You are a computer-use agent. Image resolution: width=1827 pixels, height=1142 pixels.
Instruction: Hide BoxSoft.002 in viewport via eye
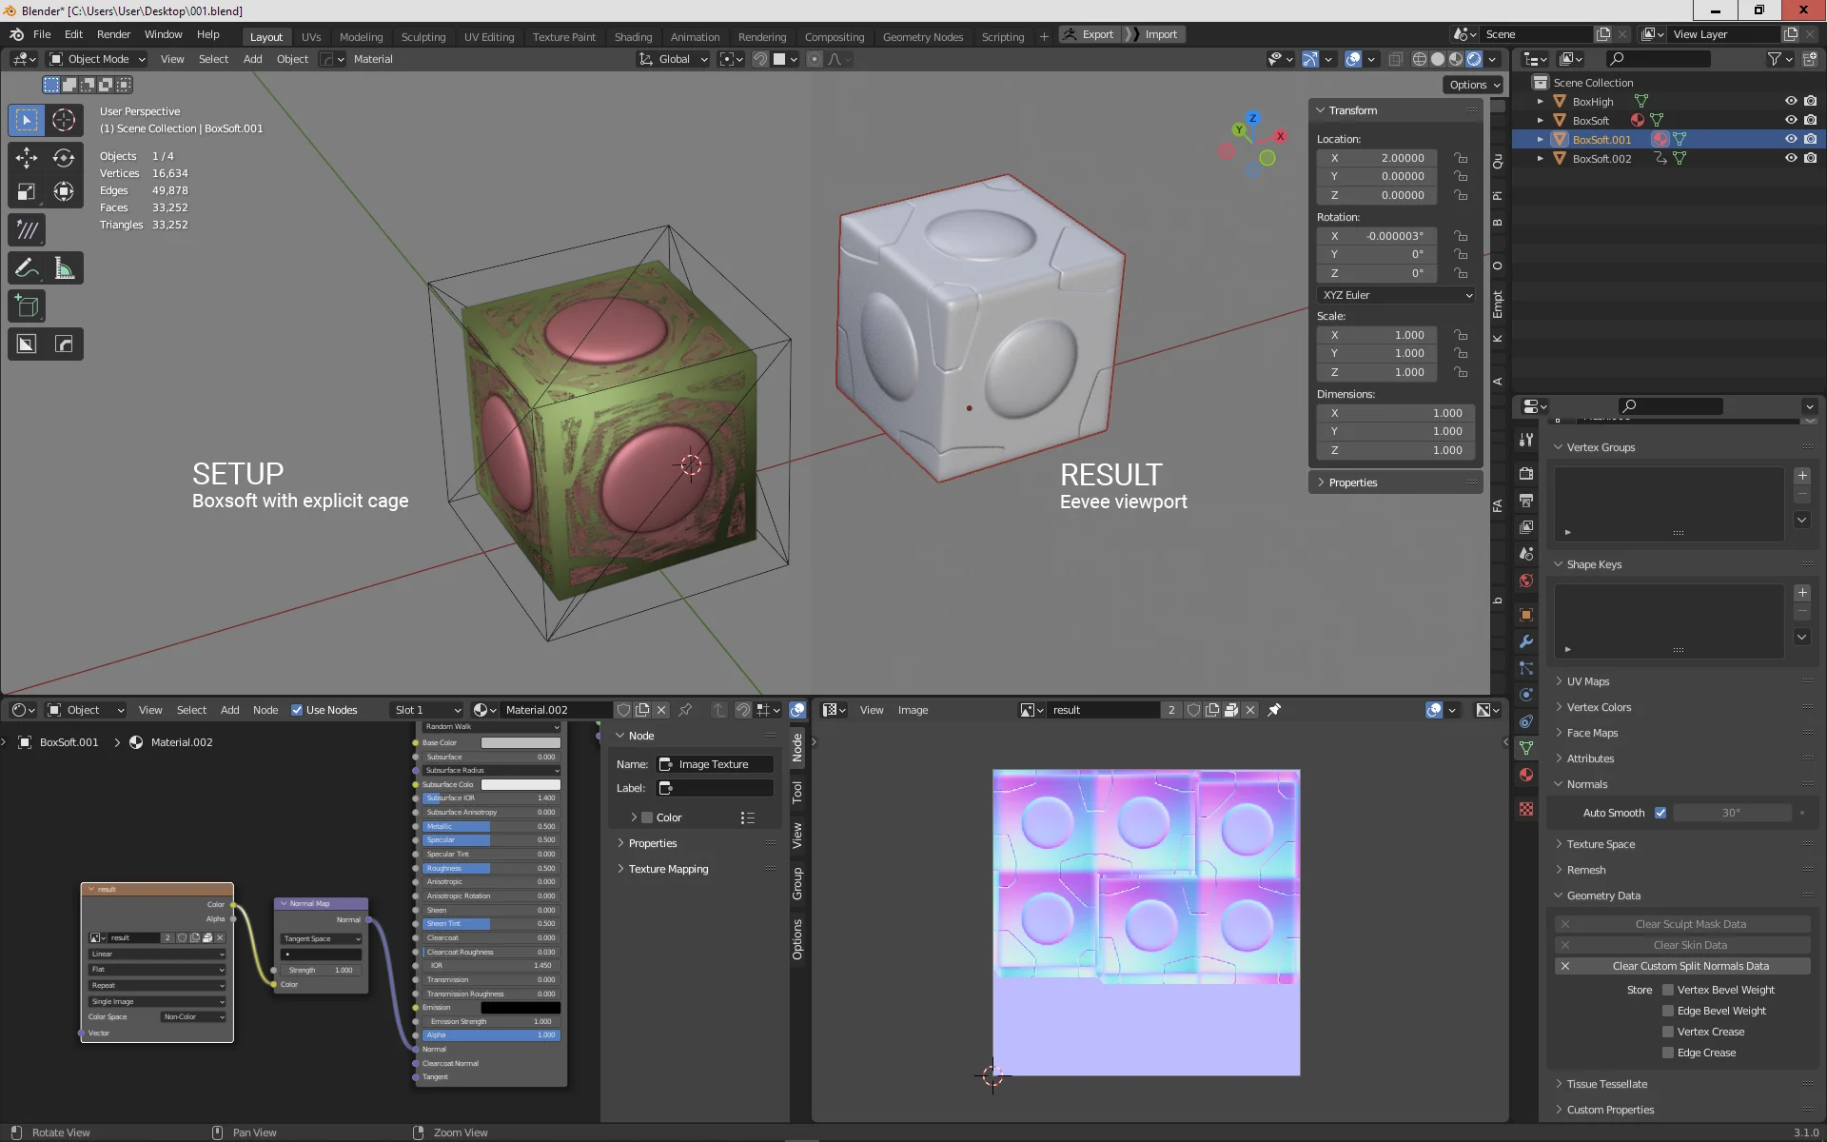[x=1791, y=159]
